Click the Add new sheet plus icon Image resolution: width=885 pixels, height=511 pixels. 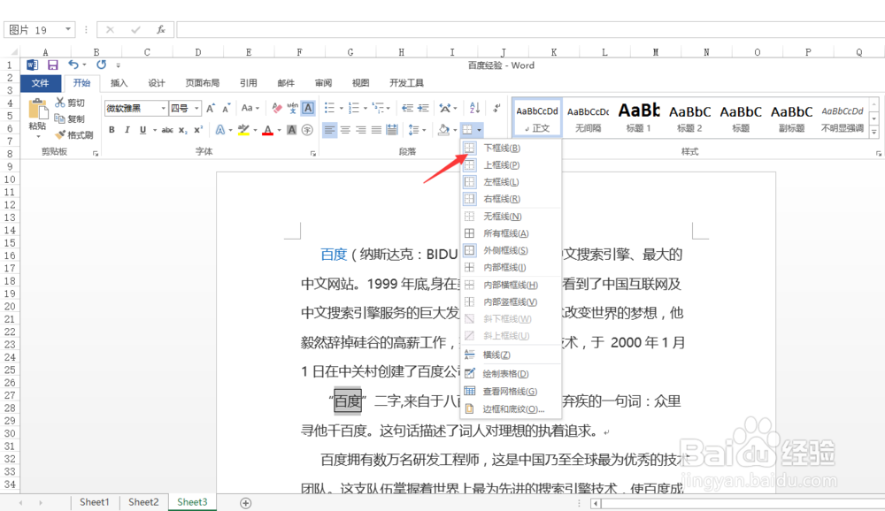(x=245, y=502)
